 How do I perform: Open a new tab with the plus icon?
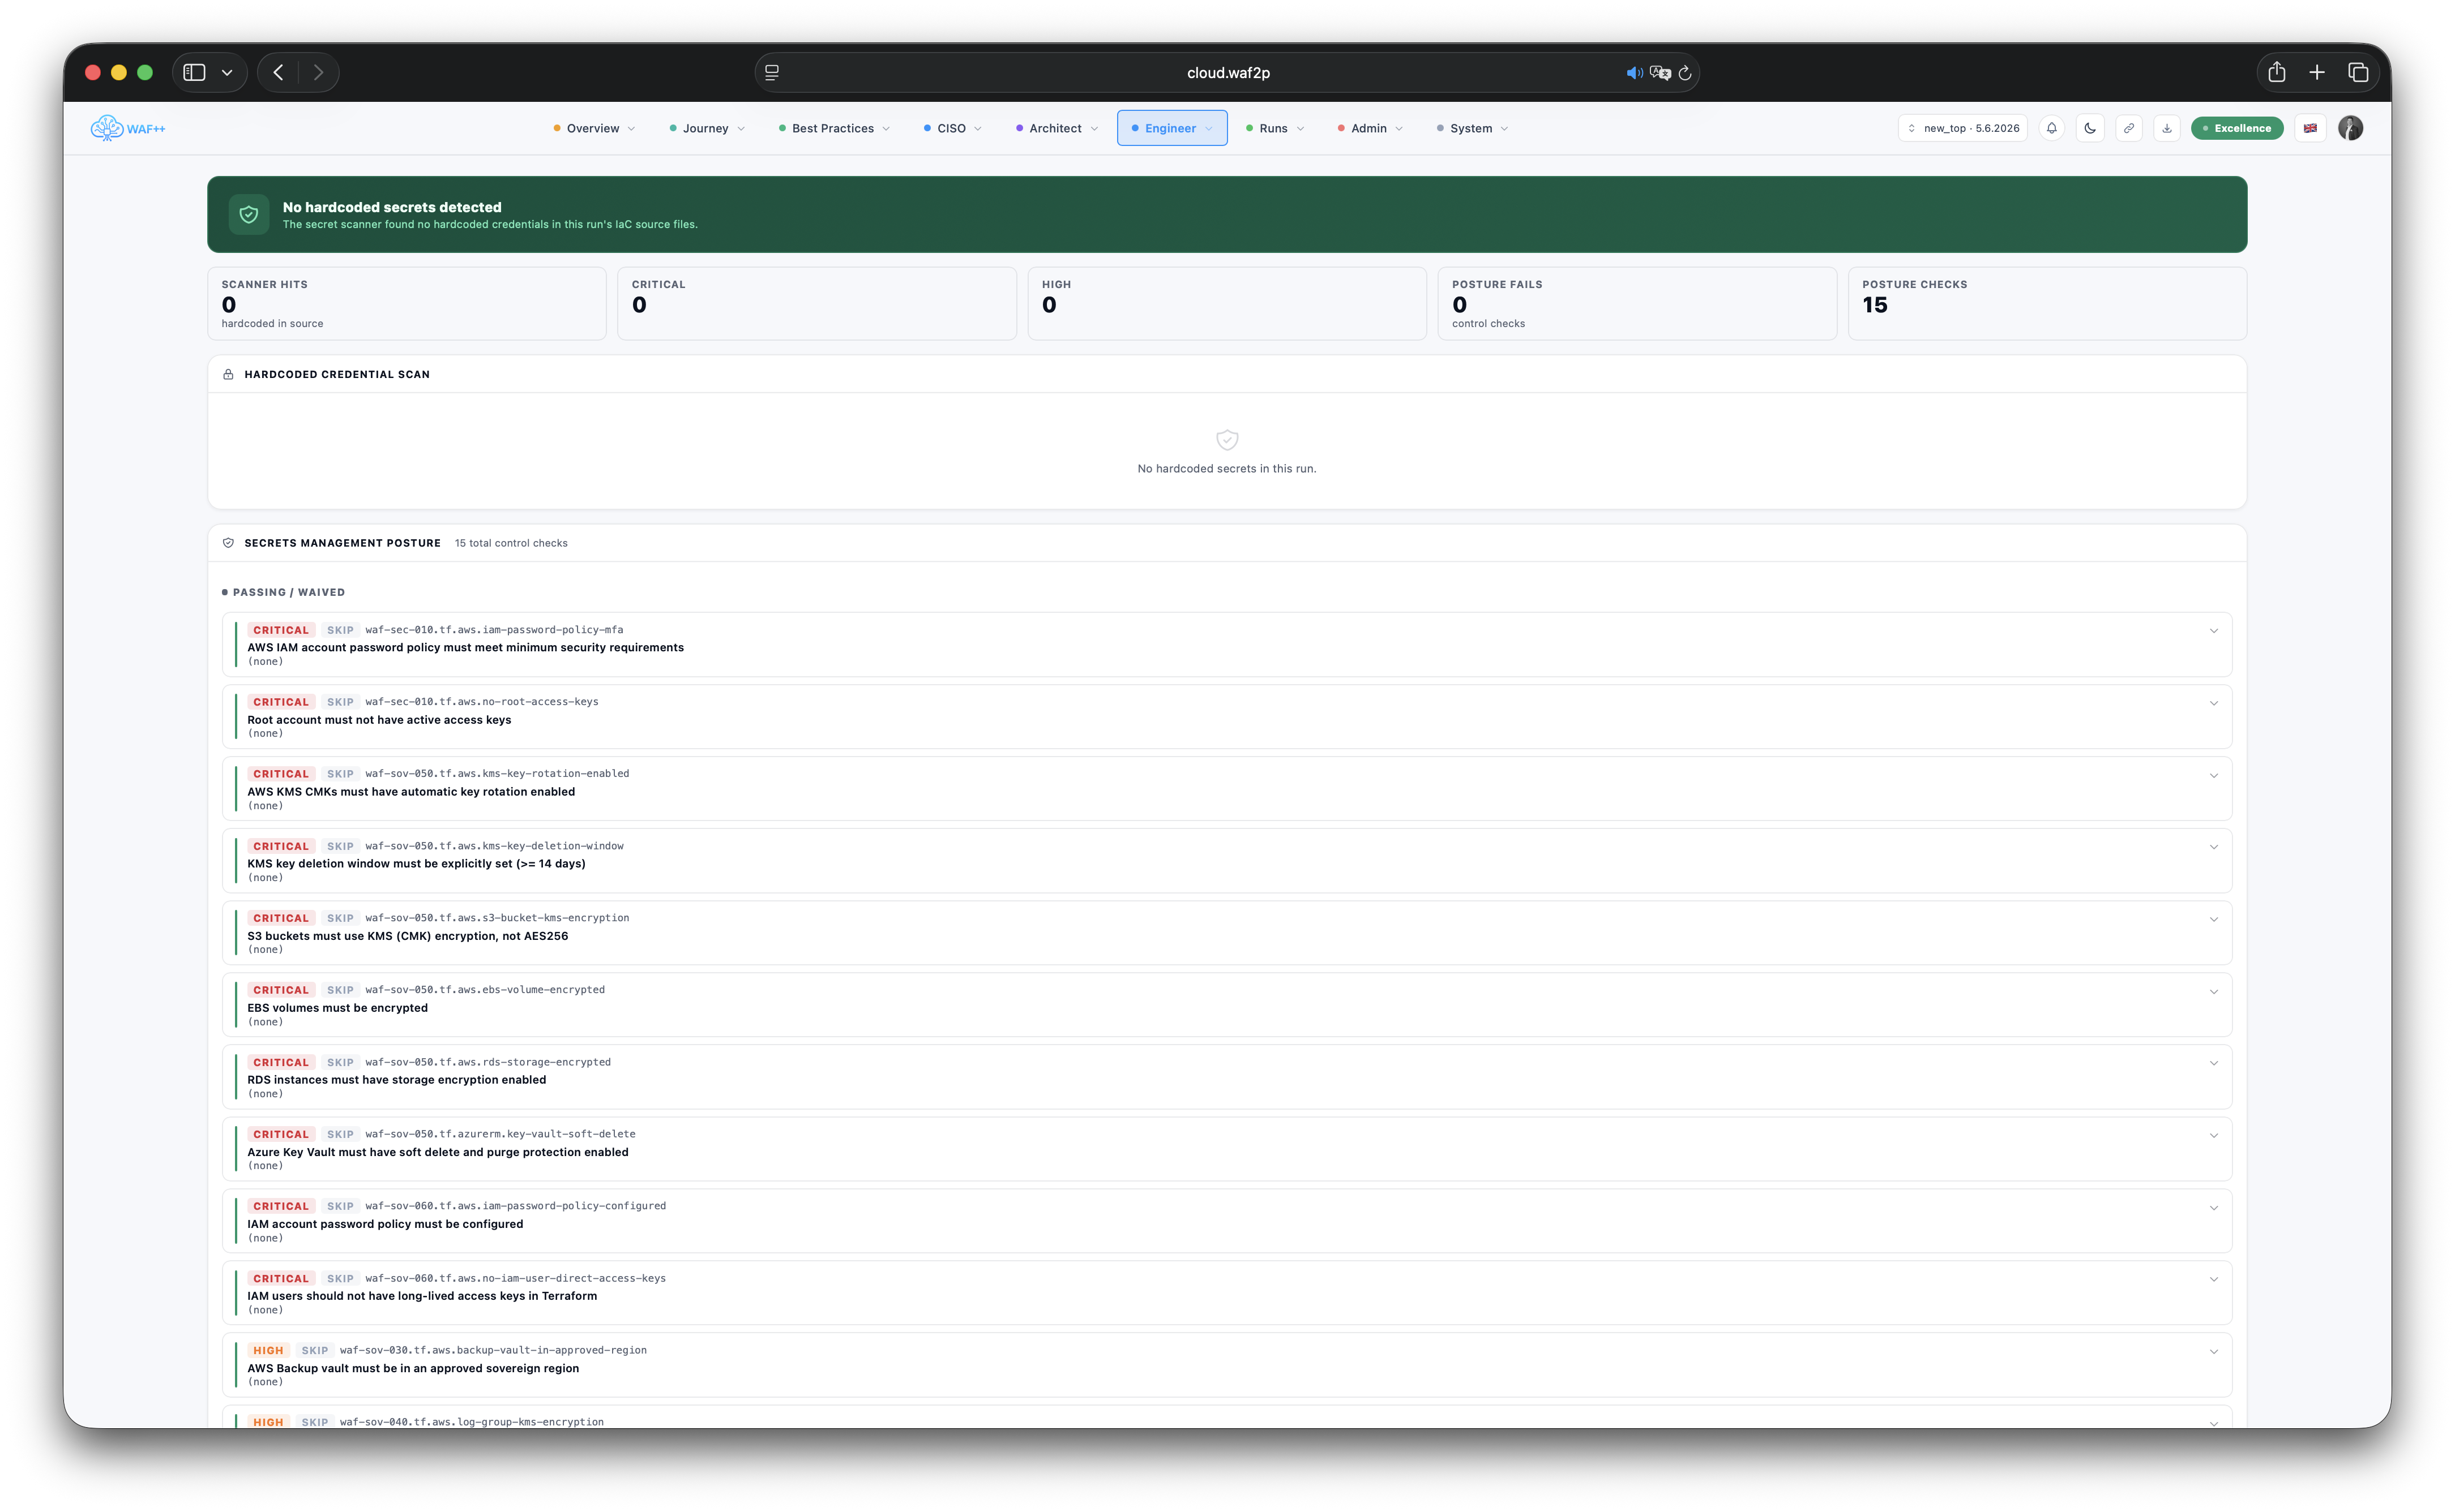coord(2317,72)
